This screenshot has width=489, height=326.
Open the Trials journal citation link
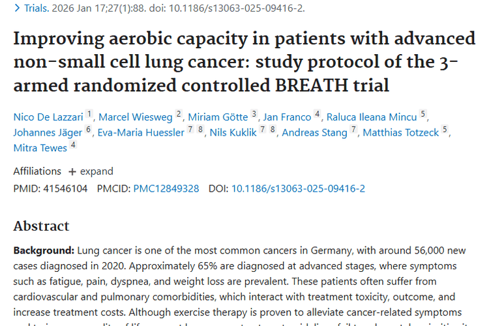coord(35,8)
